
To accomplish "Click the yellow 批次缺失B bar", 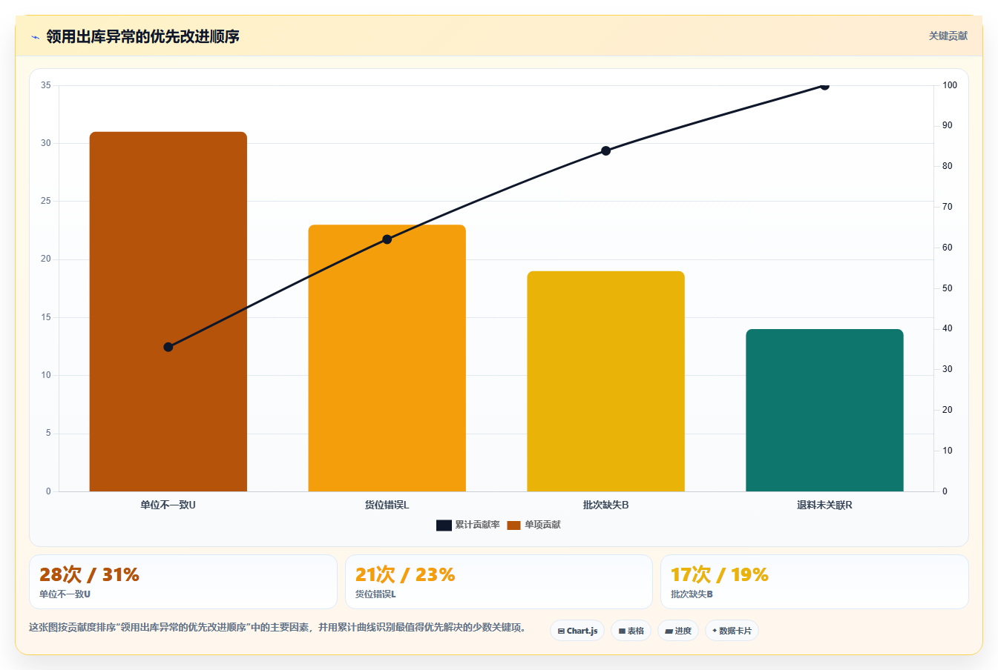I will click(x=606, y=381).
